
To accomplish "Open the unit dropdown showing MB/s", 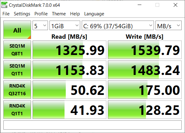I will pyautogui.click(x=168, y=25).
